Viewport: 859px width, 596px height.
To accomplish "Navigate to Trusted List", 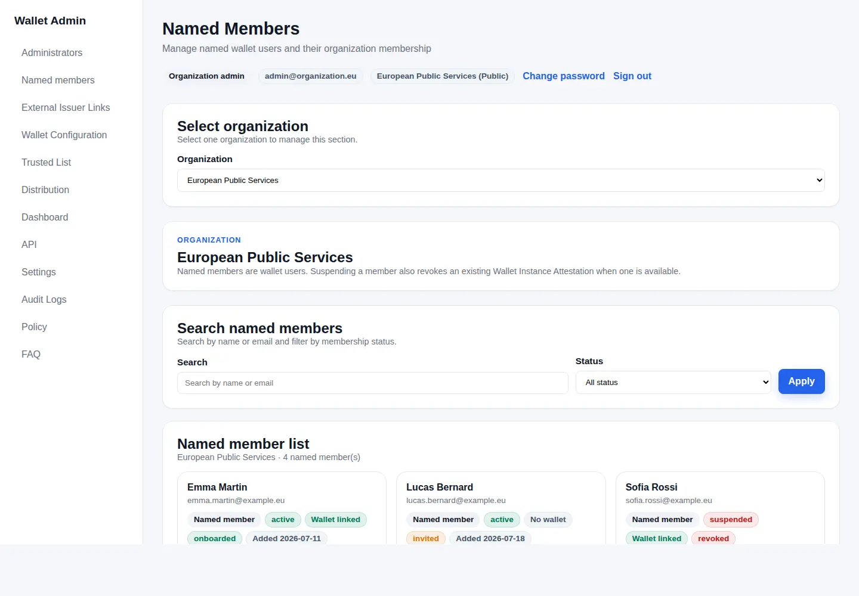I will pyautogui.click(x=46, y=162).
